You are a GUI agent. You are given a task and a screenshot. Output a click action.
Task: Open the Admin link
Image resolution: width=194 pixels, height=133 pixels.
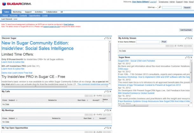pyautogui.click(x=172, y=2)
